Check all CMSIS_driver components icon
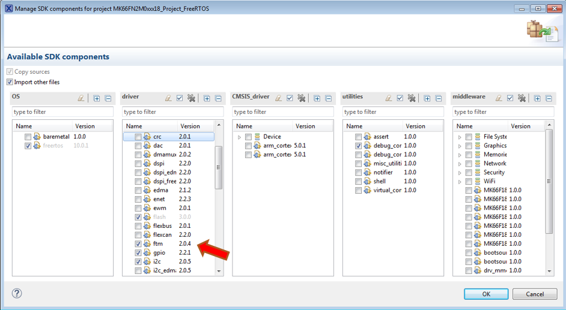This screenshot has width=566, height=310. 290,98
